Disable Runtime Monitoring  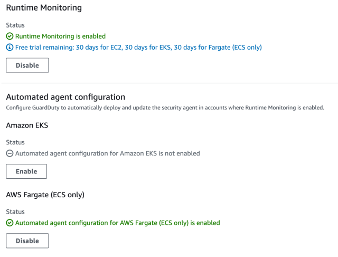coord(27,65)
